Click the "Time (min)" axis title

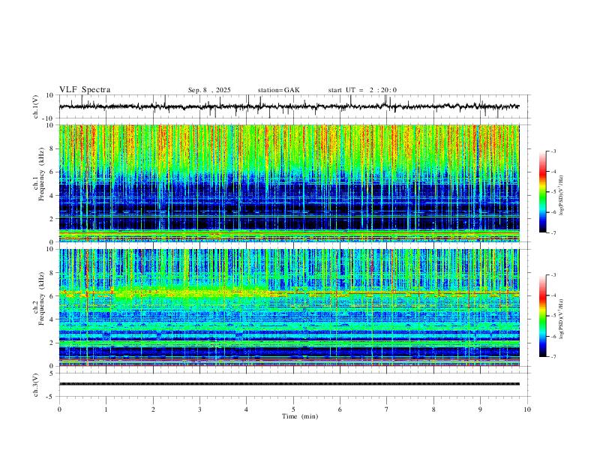(x=300, y=416)
